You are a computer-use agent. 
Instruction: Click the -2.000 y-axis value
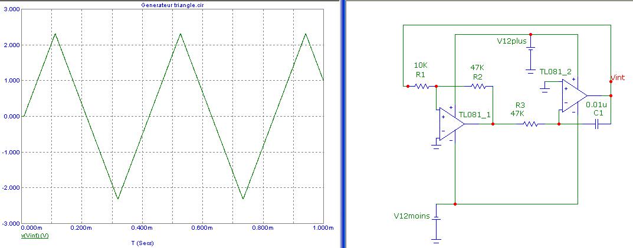coord(10,187)
